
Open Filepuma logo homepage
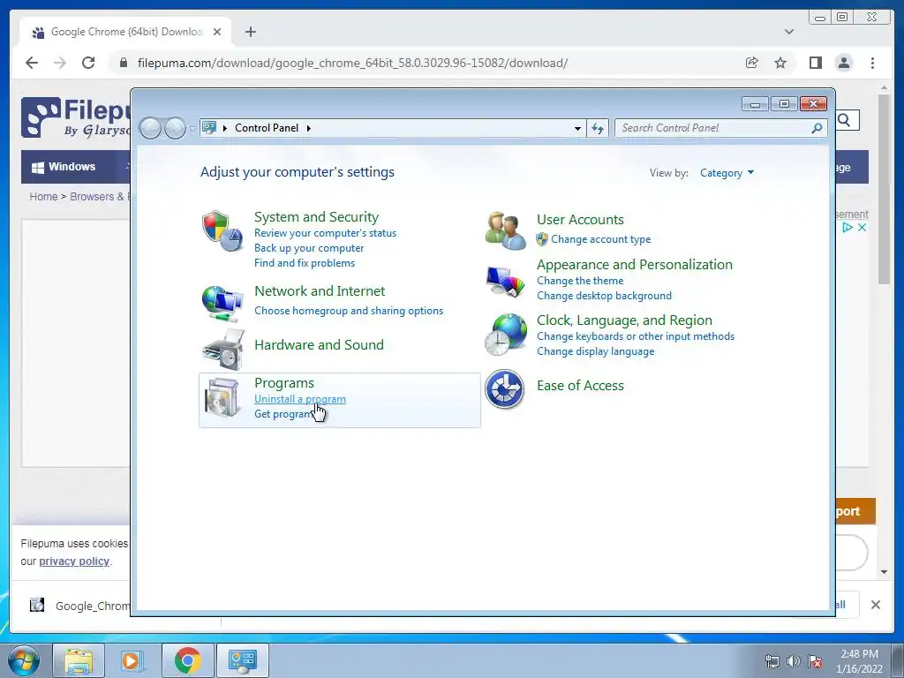[75, 117]
